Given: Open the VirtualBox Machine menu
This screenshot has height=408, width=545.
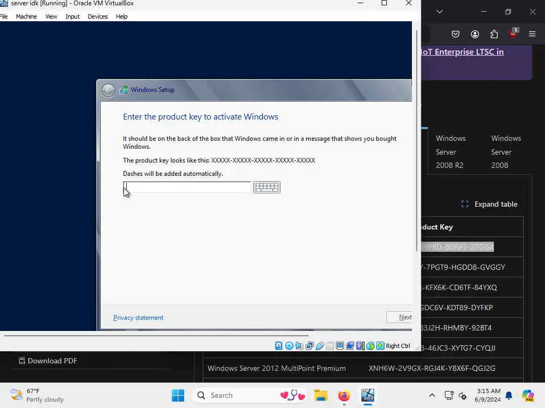Looking at the screenshot, I should pyautogui.click(x=27, y=16).
